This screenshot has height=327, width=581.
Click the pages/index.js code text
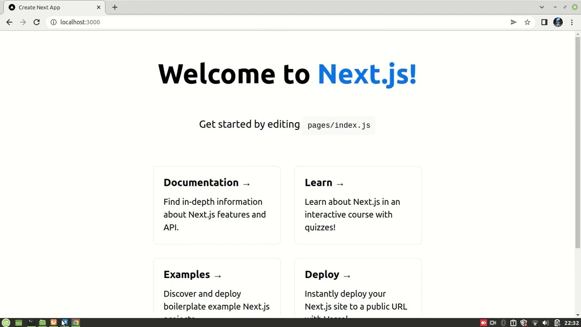(339, 125)
